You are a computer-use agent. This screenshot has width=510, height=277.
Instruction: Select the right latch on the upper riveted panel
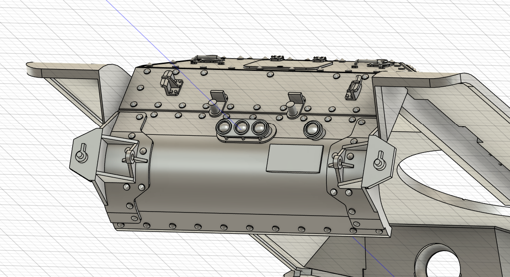point(354,88)
